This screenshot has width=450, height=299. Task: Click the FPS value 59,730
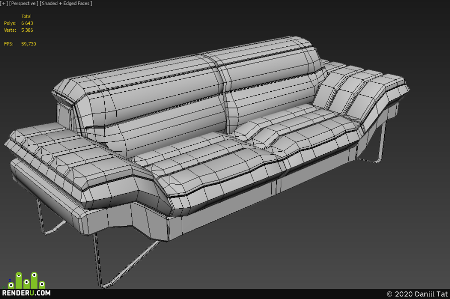point(28,44)
